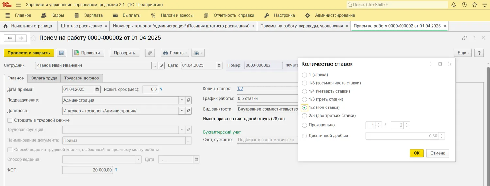Screen dimensions: 490x186
Task: Show help for ФОТ question mark
Action: click(x=116, y=170)
